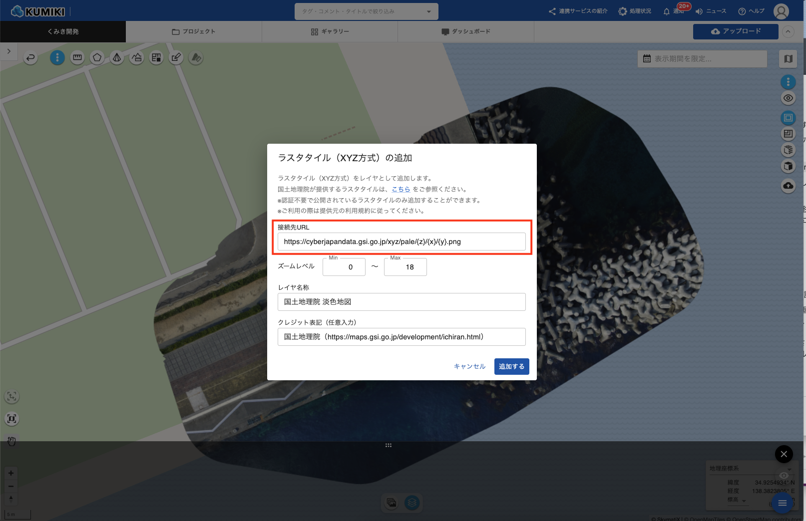806x521 pixels.
Task: Click the 追加する button
Action: (x=511, y=366)
